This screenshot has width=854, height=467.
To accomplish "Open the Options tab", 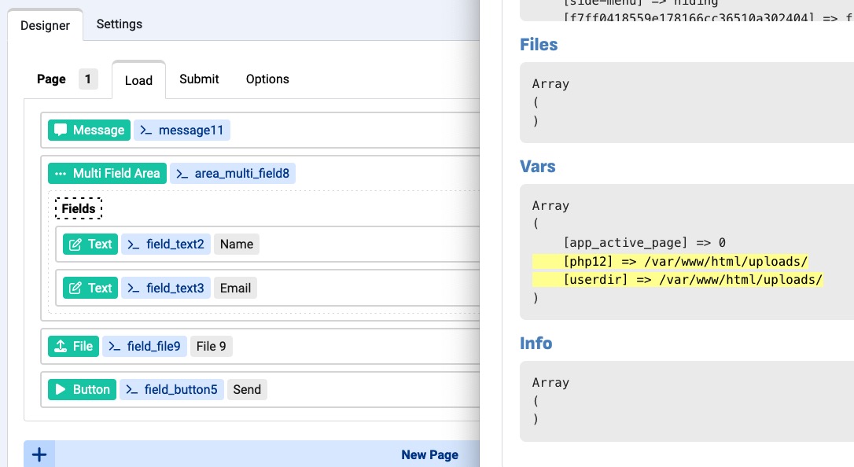I will [267, 79].
